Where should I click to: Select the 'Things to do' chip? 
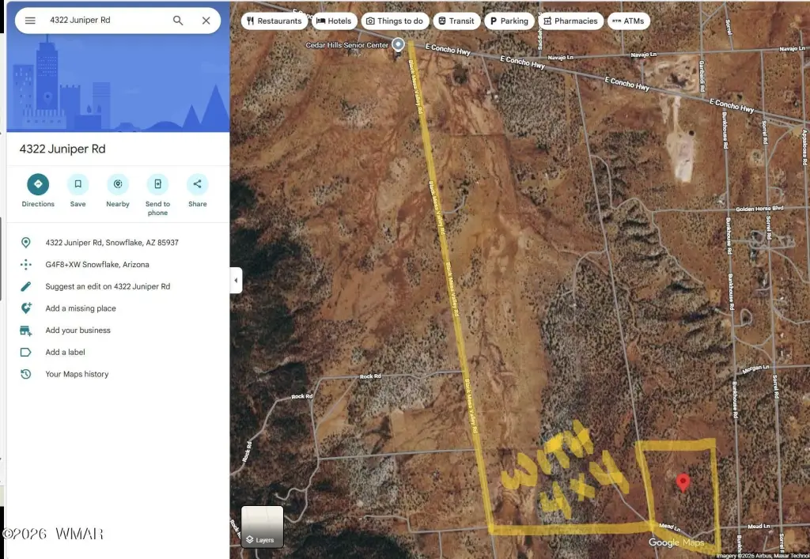tap(395, 21)
